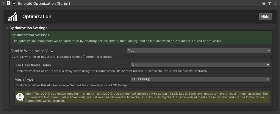Screen dimensions: 280x114
Task: Collapse the Emerald Optimization component foldout arrow
Action: pyautogui.click(x=3, y=3)
